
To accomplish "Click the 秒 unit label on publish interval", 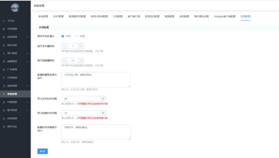I will coord(103,99).
